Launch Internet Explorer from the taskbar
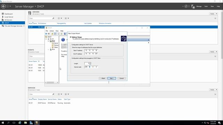 click(x=20, y=123)
